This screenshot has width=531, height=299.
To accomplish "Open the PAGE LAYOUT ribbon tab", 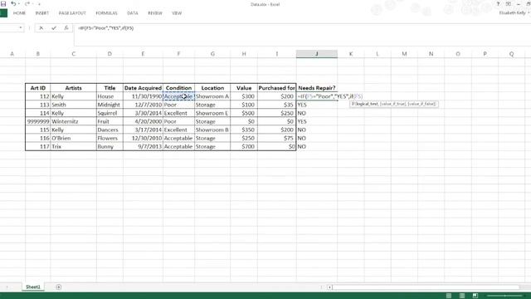I will (x=72, y=13).
